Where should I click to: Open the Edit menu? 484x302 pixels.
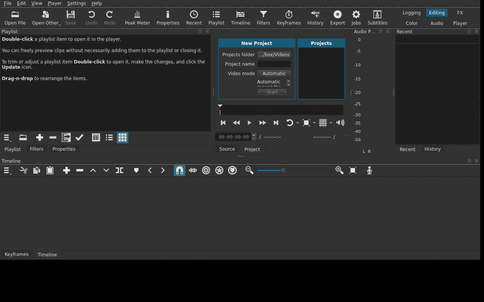pyautogui.click(x=21, y=3)
